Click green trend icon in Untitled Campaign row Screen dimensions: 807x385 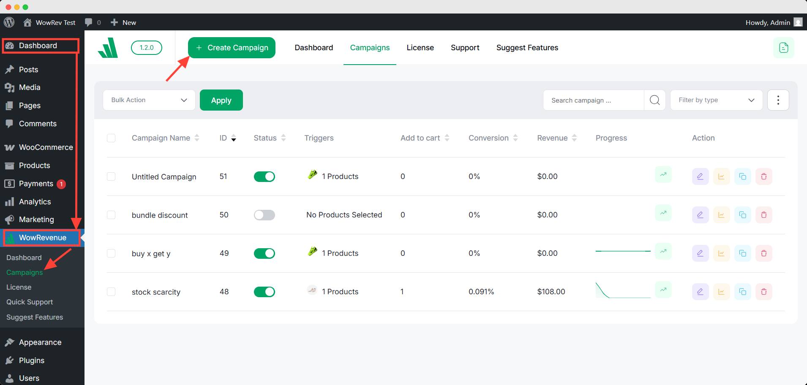(663, 174)
